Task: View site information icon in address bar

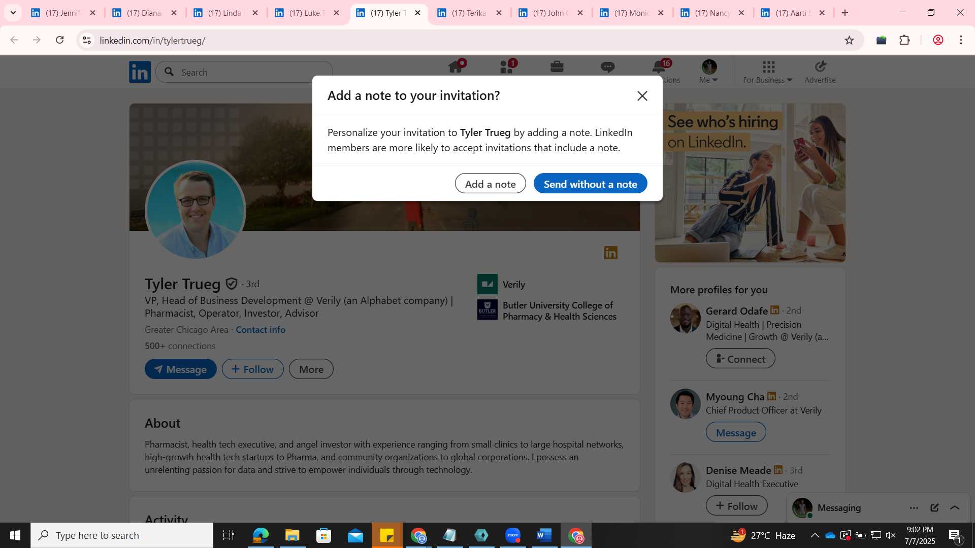Action: point(87,40)
